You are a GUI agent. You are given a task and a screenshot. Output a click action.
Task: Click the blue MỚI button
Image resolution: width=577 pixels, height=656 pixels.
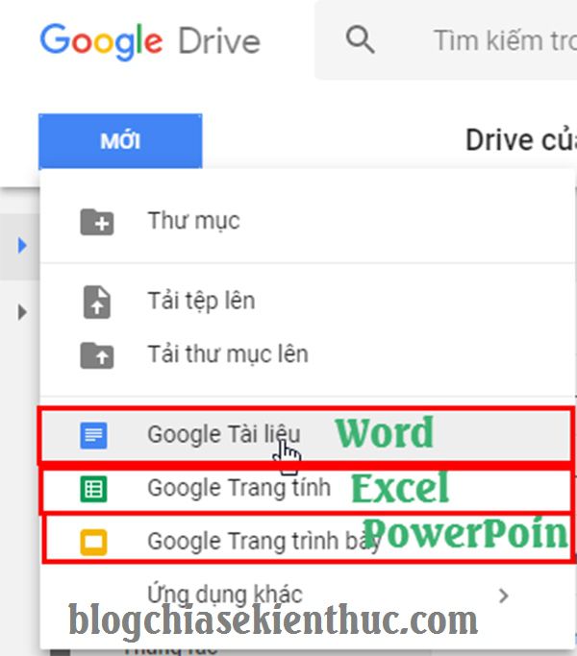click(120, 141)
